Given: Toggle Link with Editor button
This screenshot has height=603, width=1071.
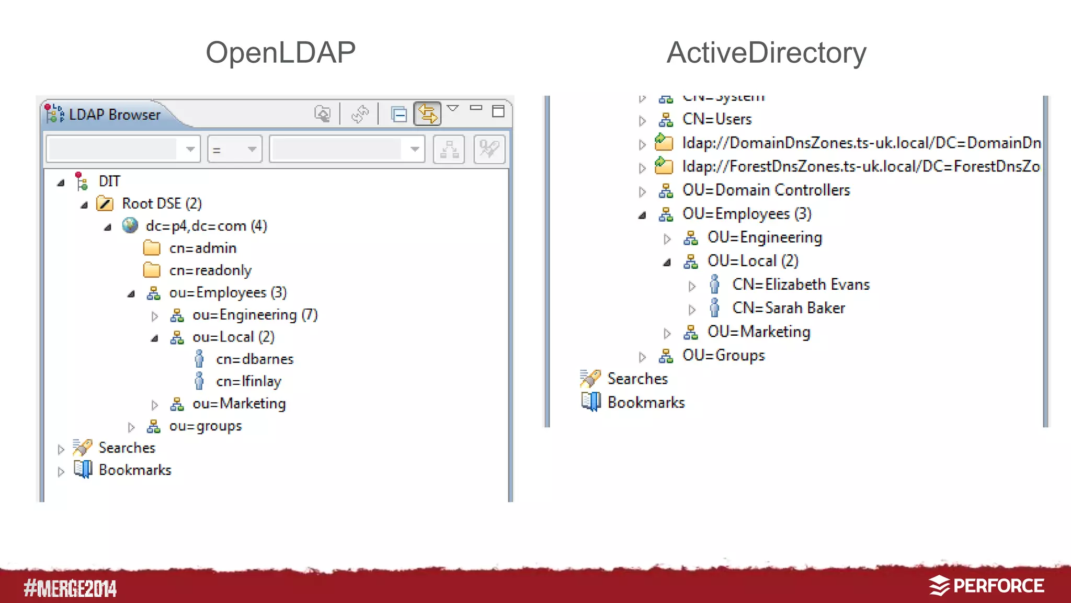Looking at the screenshot, I should (427, 113).
